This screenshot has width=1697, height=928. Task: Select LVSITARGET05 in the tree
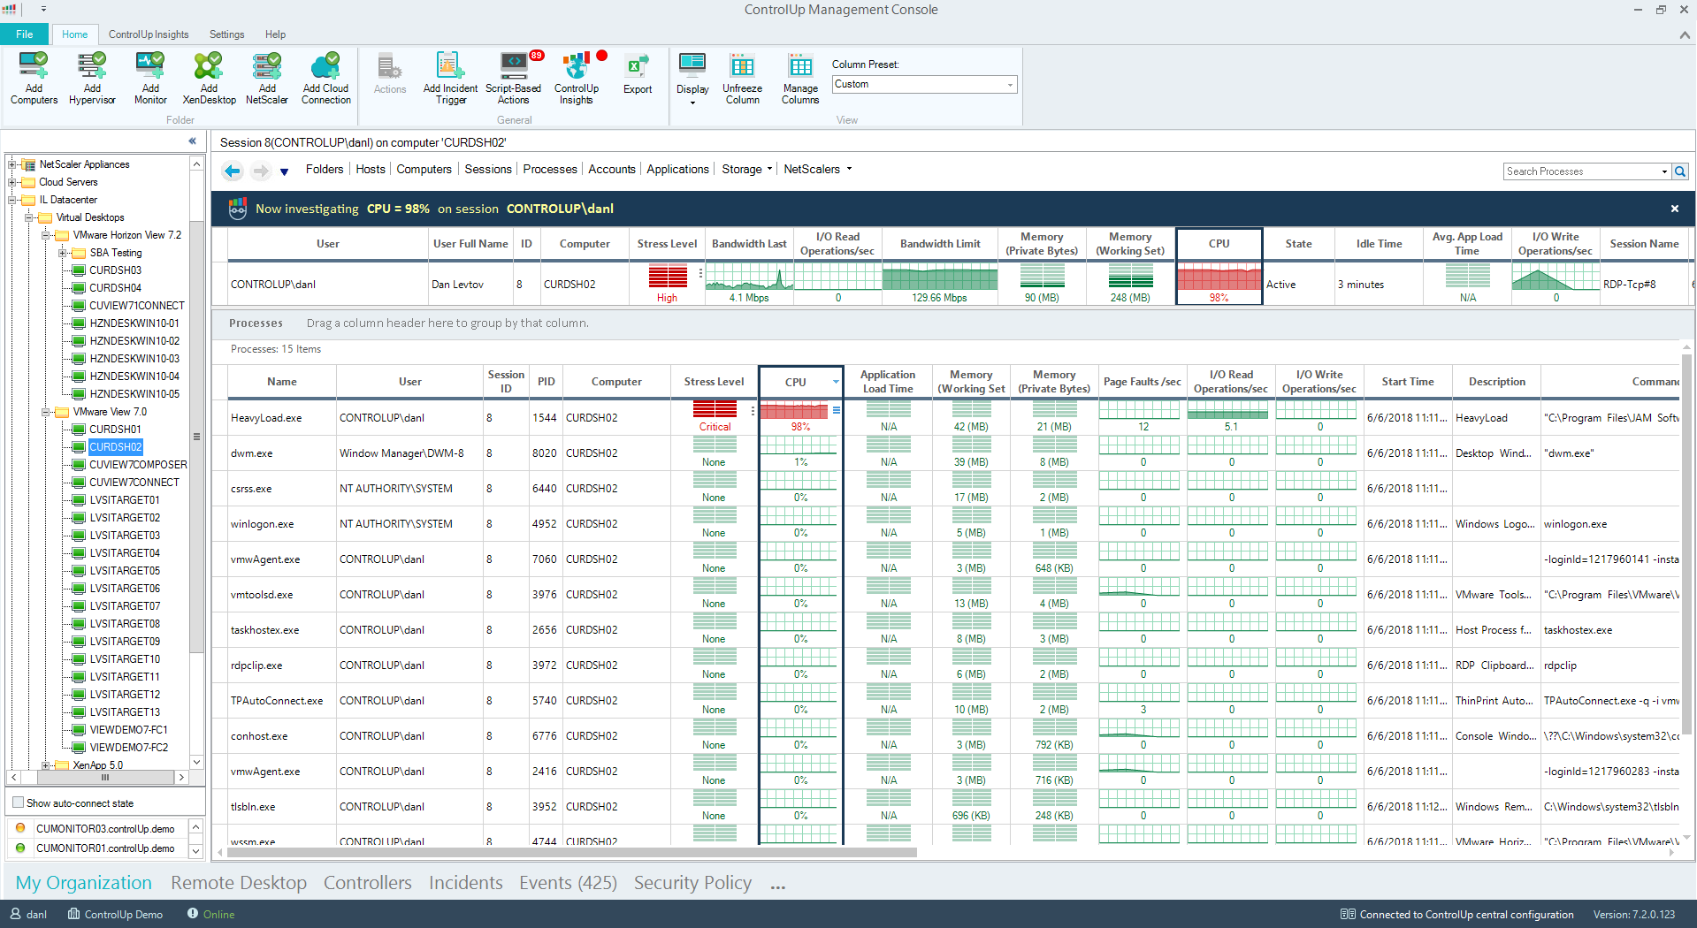[125, 571]
